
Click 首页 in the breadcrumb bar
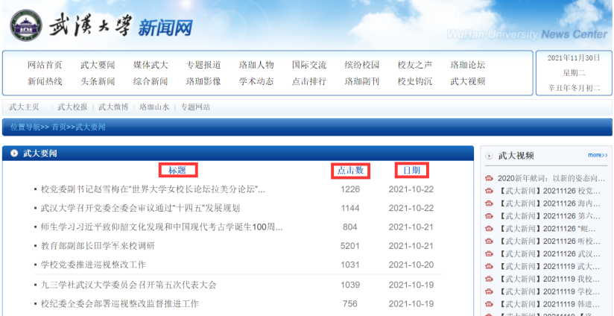(x=59, y=127)
